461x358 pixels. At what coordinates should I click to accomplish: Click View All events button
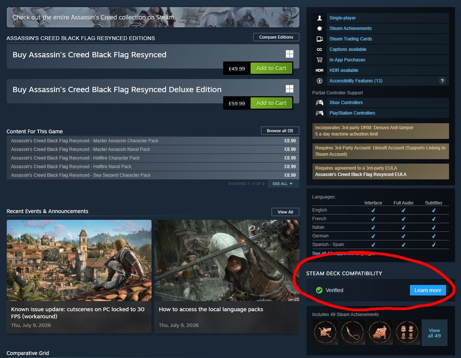[285, 212]
